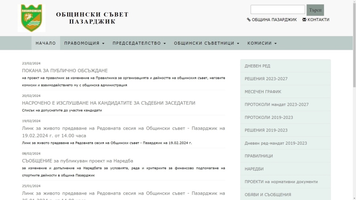Open the 25/01/2024 live broadcast session headline
Image resolution: width=356 pixels, height=200 pixels.
123,195
